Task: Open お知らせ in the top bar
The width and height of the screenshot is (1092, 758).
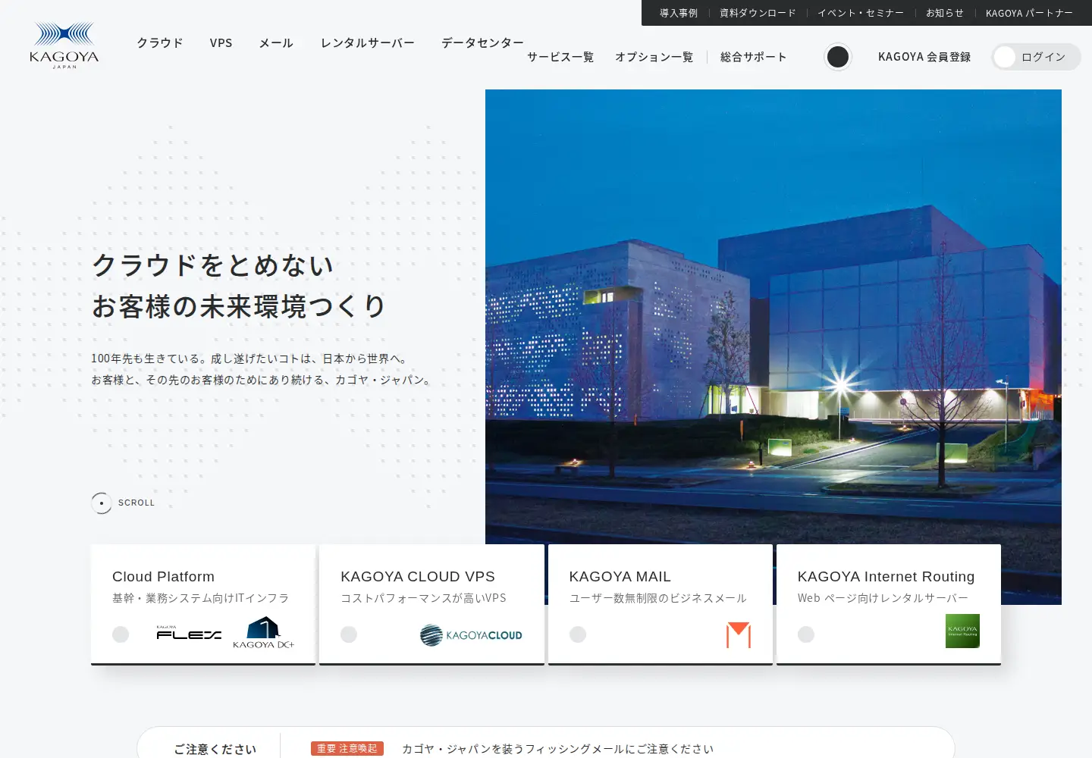Action: click(945, 13)
